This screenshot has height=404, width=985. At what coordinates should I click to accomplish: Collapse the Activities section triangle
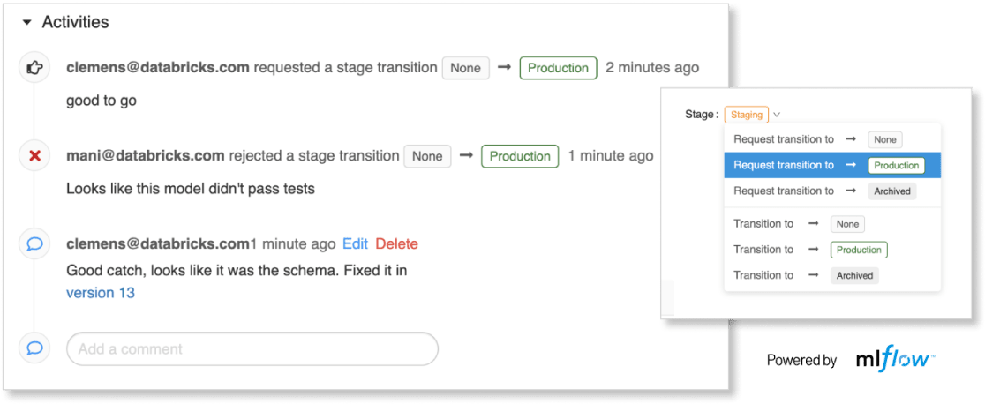(x=26, y=21)
